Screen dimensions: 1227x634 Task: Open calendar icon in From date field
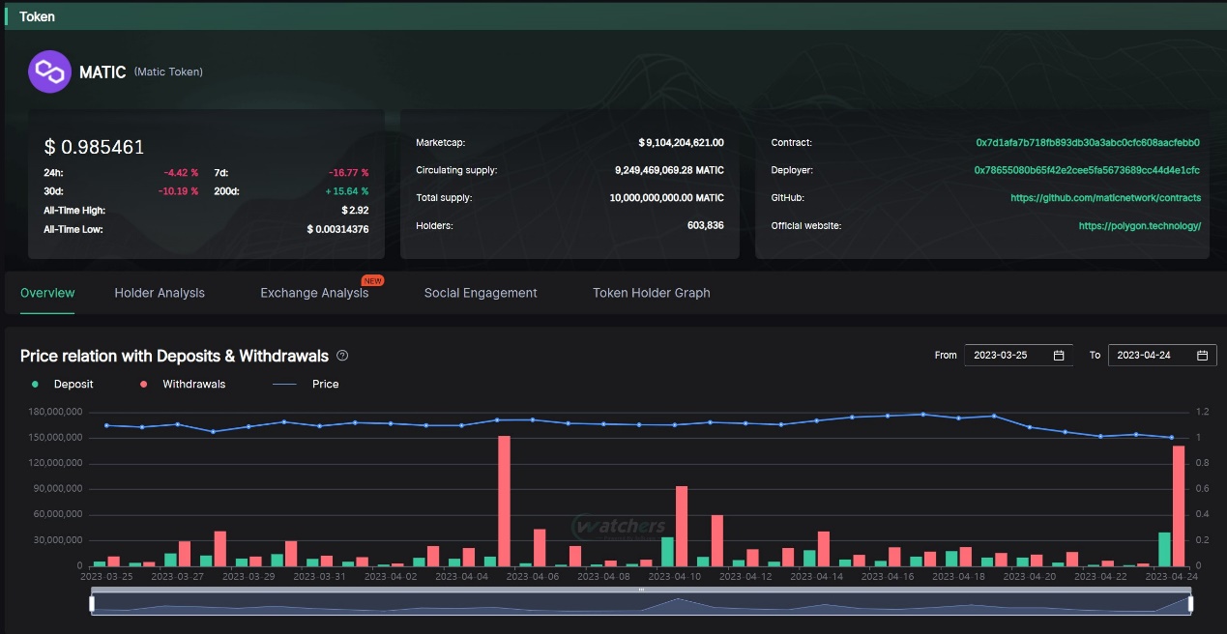[x=1059, y=356]
